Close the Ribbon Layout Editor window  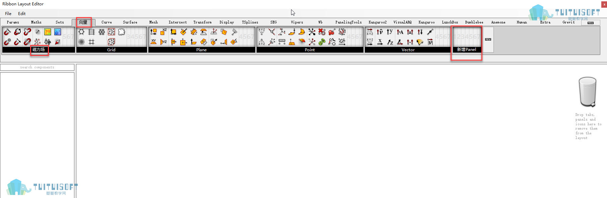pyautogui.click(x=604, y=4)
